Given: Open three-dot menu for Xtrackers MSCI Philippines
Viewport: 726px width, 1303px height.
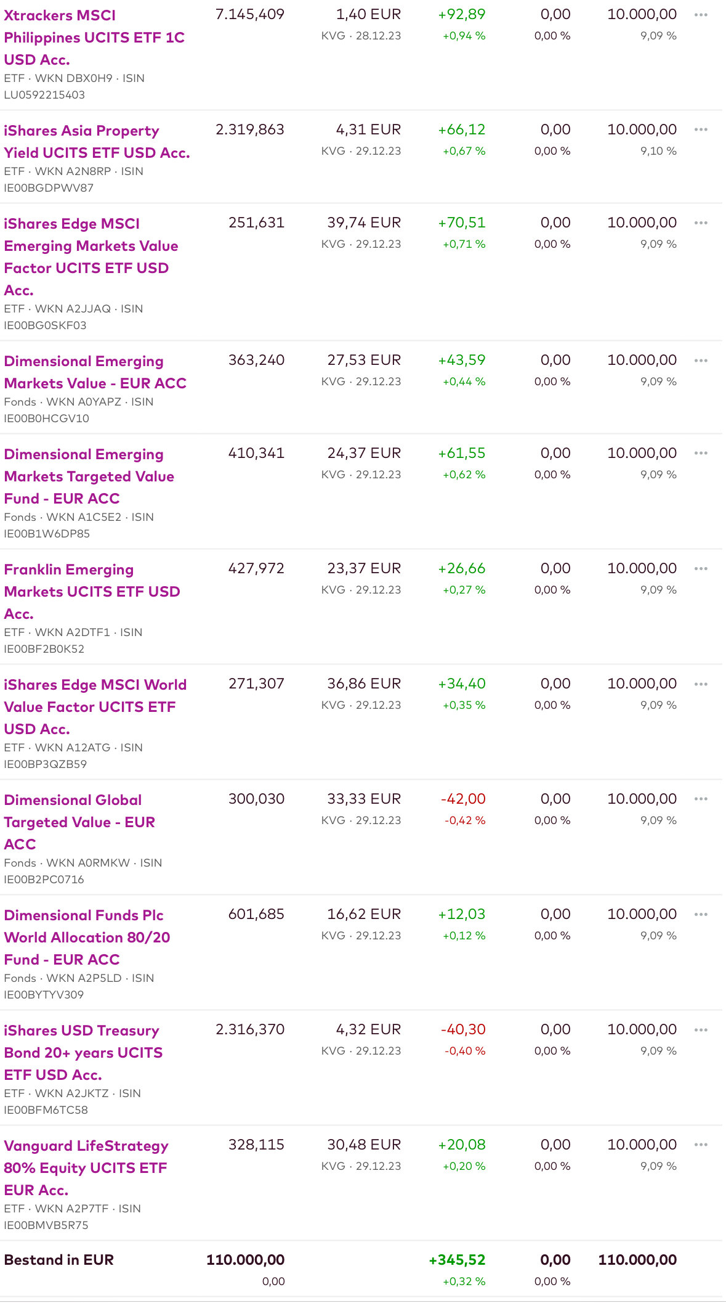Looking at the screenshot, I should point(700,15).
